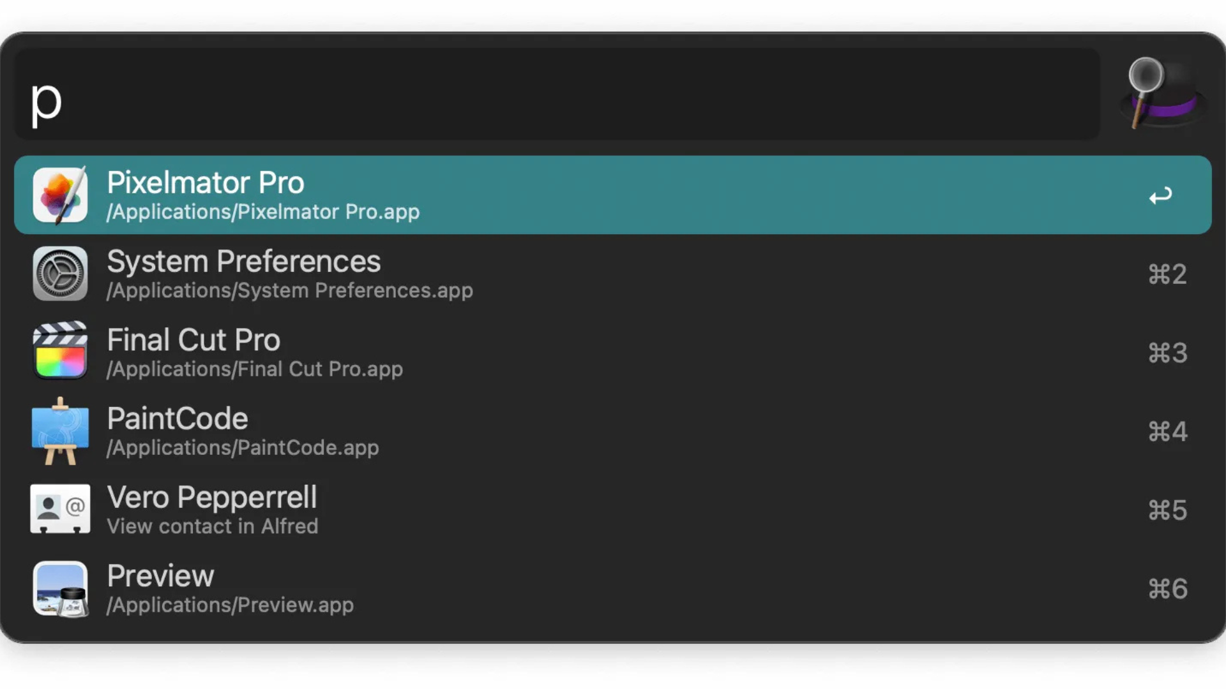
Task: Click the System Preferences gear icon
Action: (x=60, y=274)
